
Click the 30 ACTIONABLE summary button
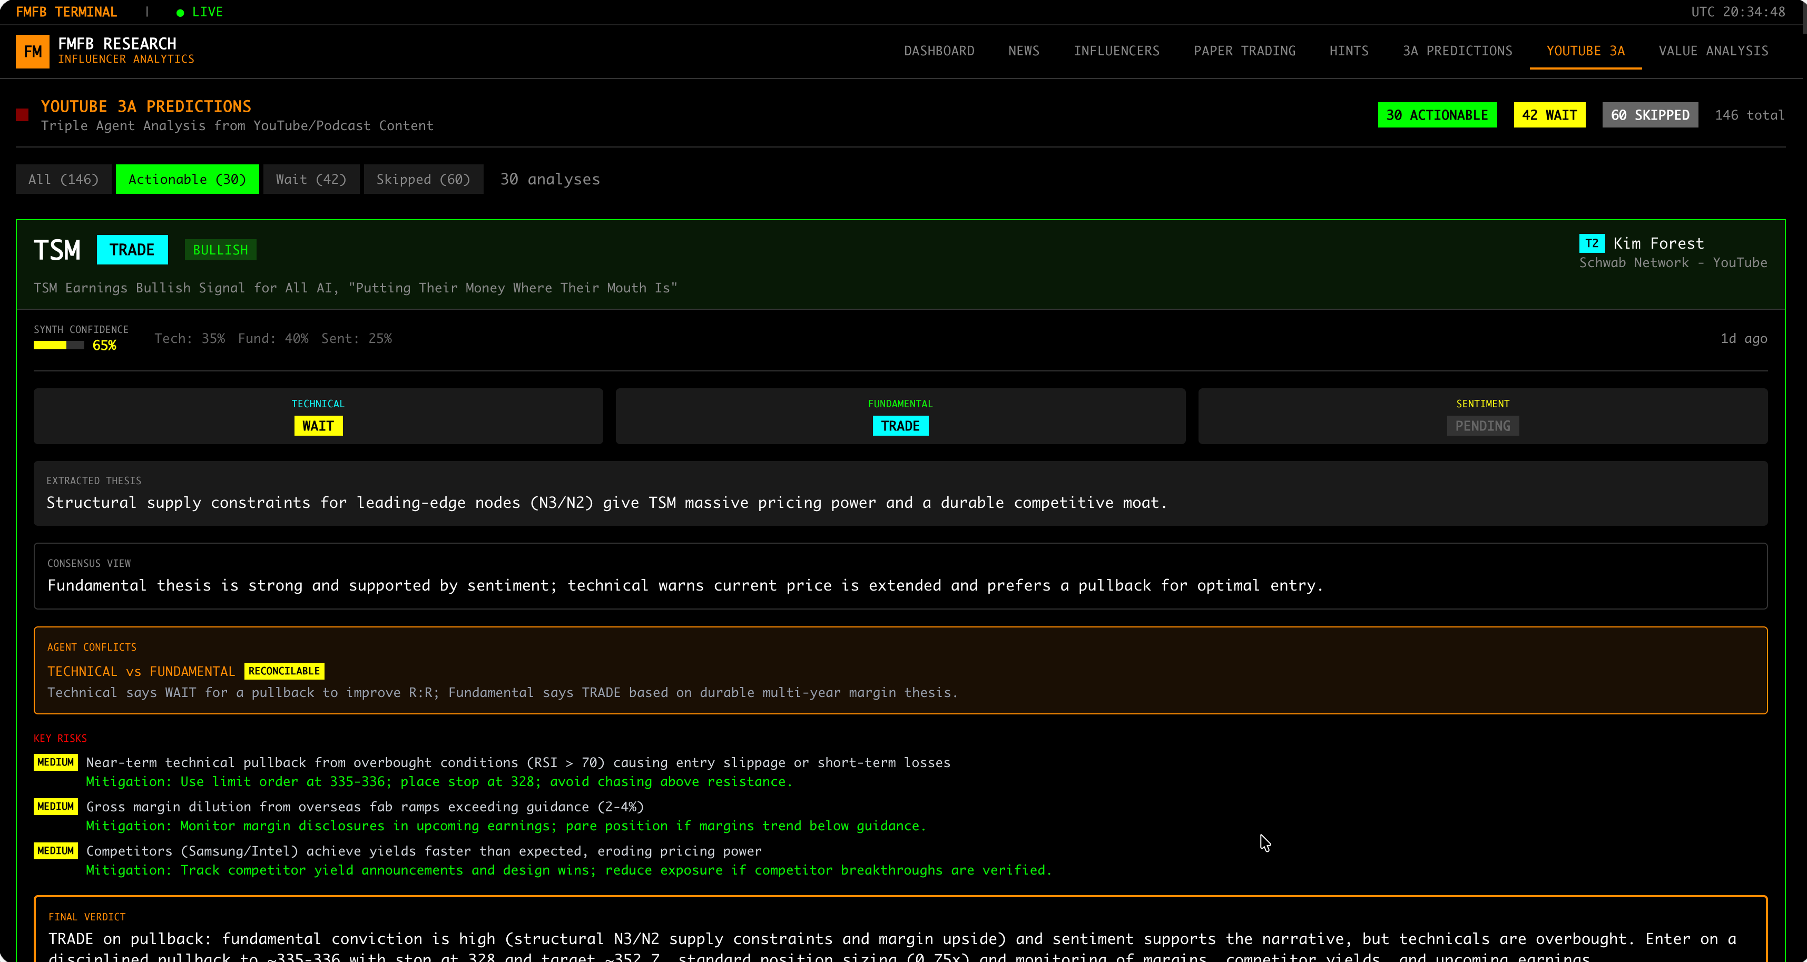(x=1437, y=115)
